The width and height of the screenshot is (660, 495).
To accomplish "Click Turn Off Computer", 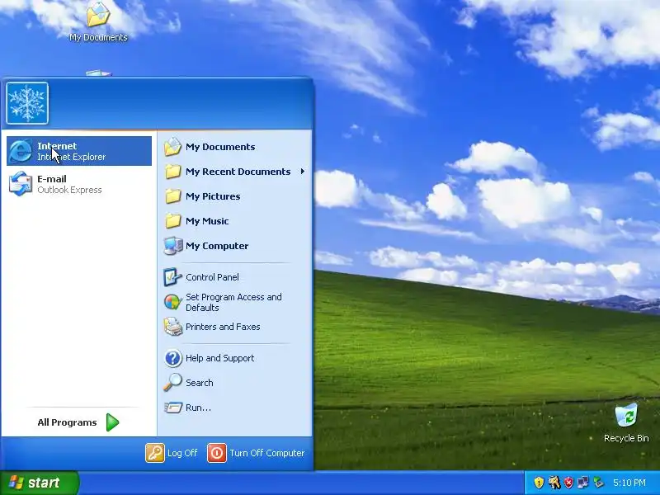I will [x=256, y=453].
